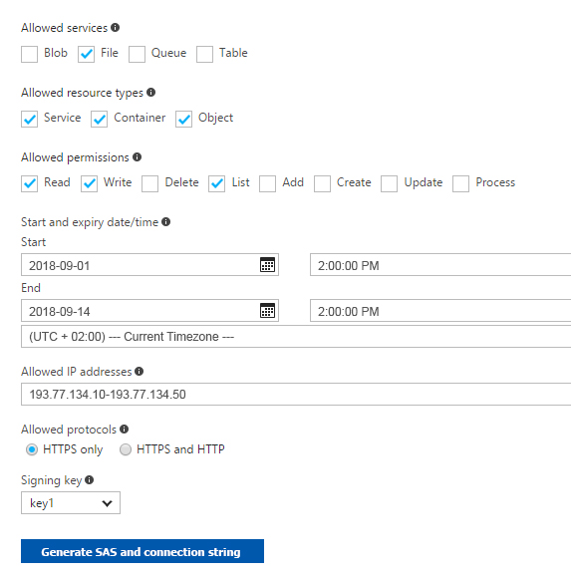Open the Start date calendar picker
571x577 pixels.
click(x=267, y=264)
